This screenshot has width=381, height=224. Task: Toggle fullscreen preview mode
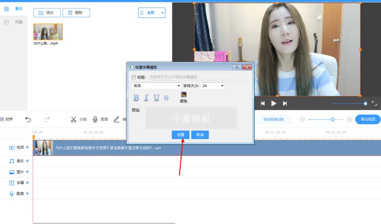coord(374,103)
